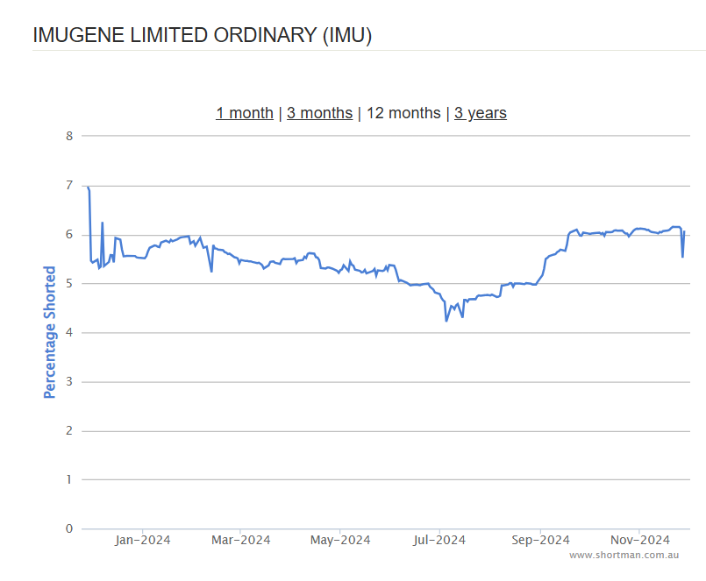Screen dimensions: 706x581
Task: Click the y-axis value 5
Action: (x=69, y=284)
